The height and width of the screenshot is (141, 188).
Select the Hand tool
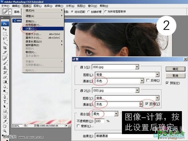pyautogui.click(x=5, y=126)
